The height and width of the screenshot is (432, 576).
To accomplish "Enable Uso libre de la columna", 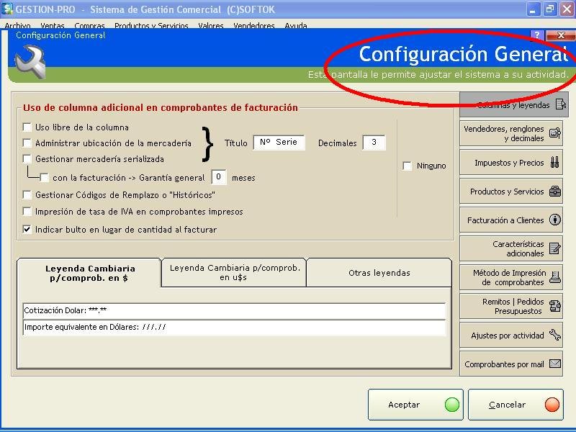I will tap(27, 127).
